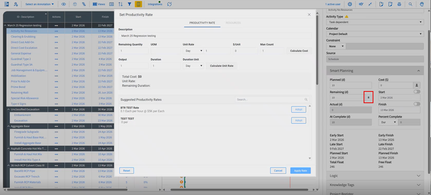Image resolution: width=431 pixels, height=195 pixels.
Task: Click the Apply Rate button
Action: pyautogui.click(x=301, y=171)
